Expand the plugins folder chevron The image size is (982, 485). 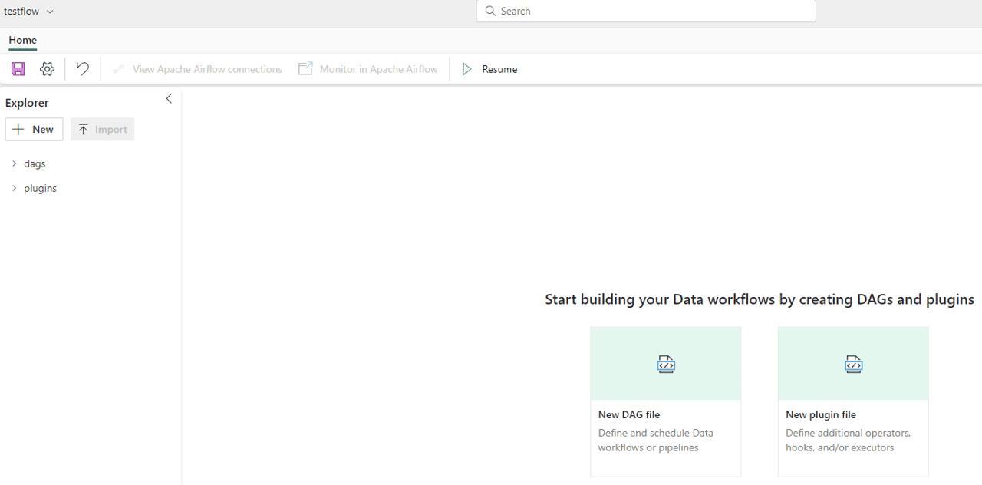point(14,188)
